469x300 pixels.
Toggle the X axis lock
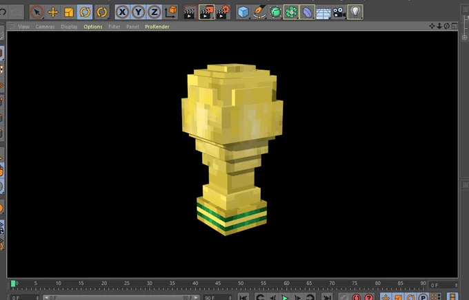[x=122, y=12]
